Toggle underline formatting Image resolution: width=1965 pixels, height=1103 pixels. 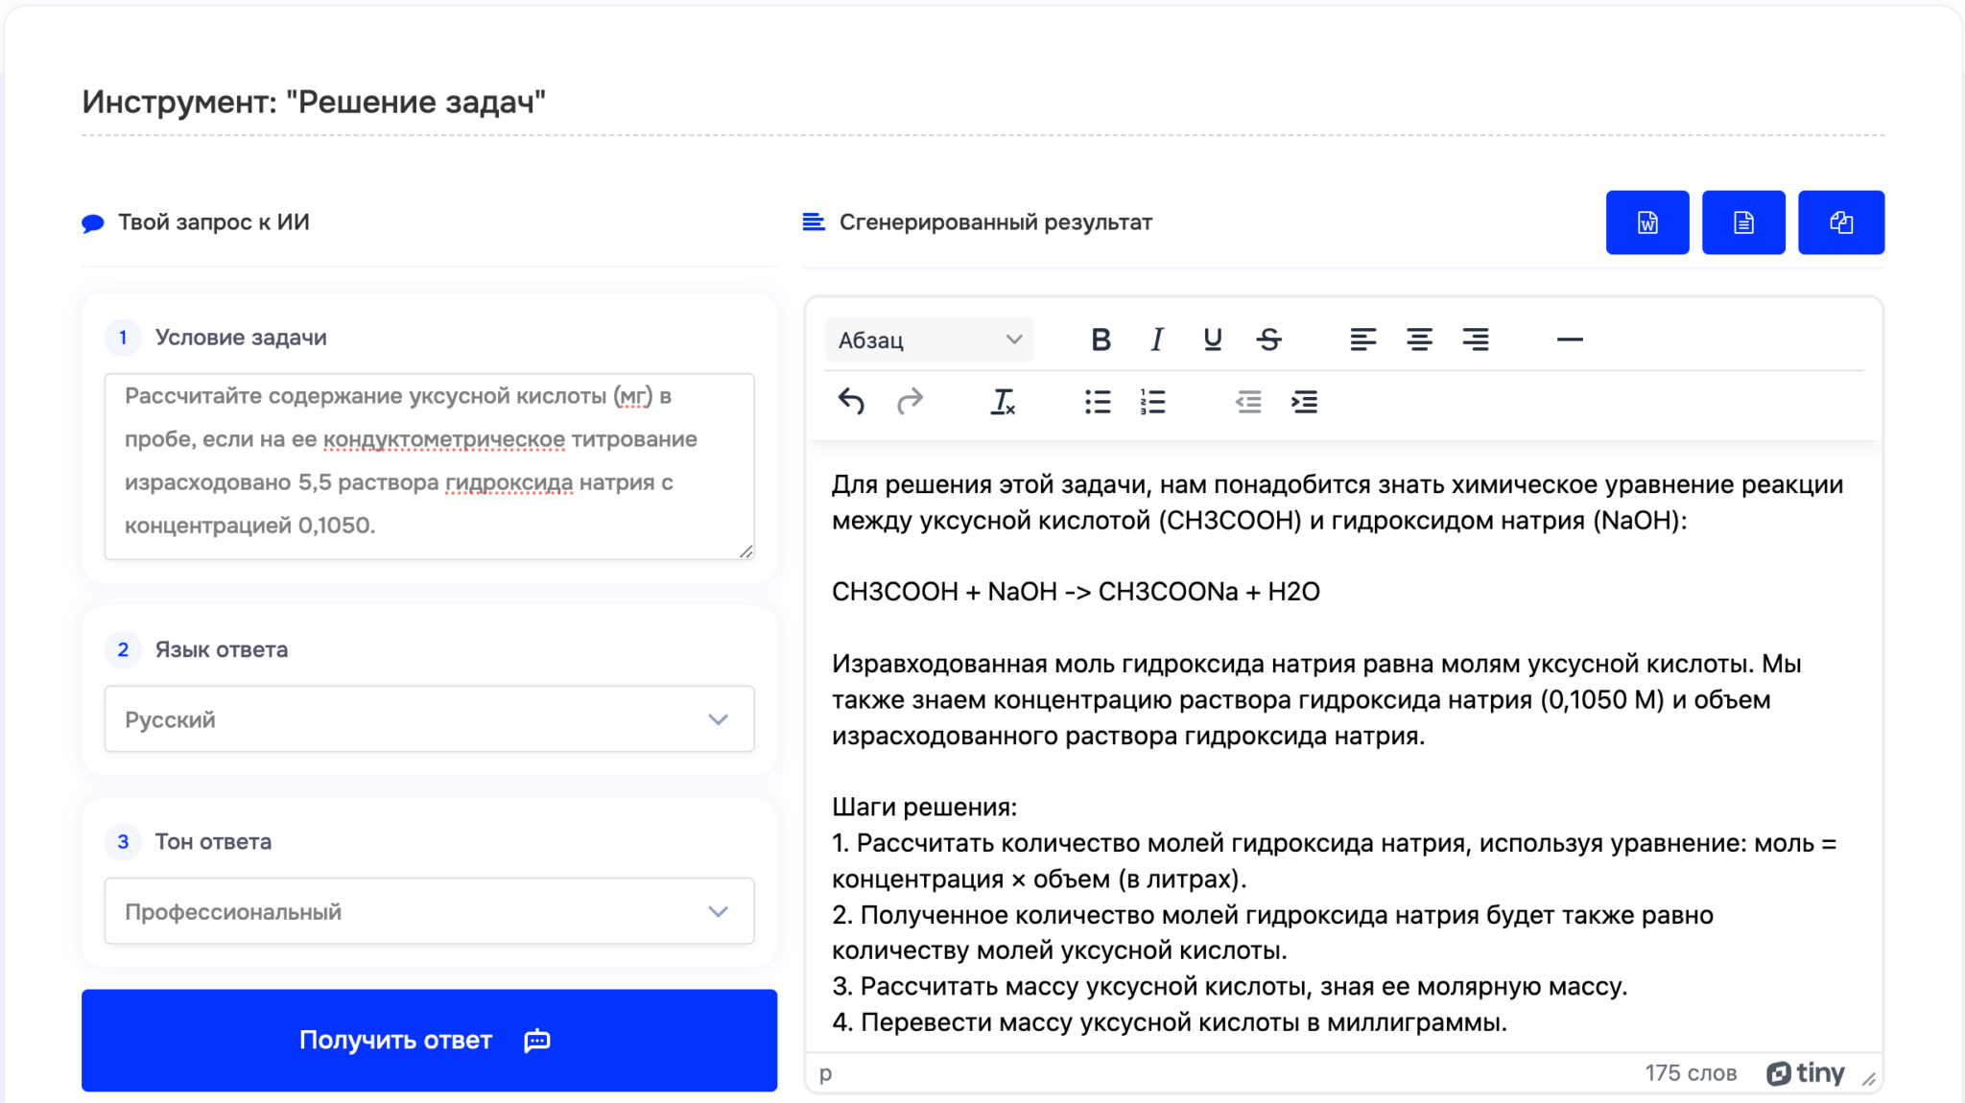pyautogui.click(x=1213, y=340)
